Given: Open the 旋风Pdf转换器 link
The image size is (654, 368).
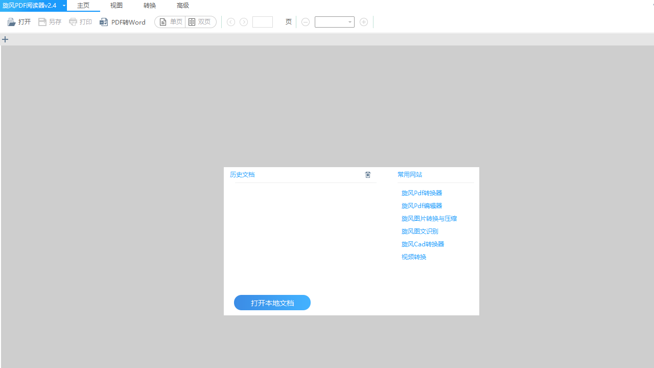Looking at the screenshot, I should click(x=422, y=193).
